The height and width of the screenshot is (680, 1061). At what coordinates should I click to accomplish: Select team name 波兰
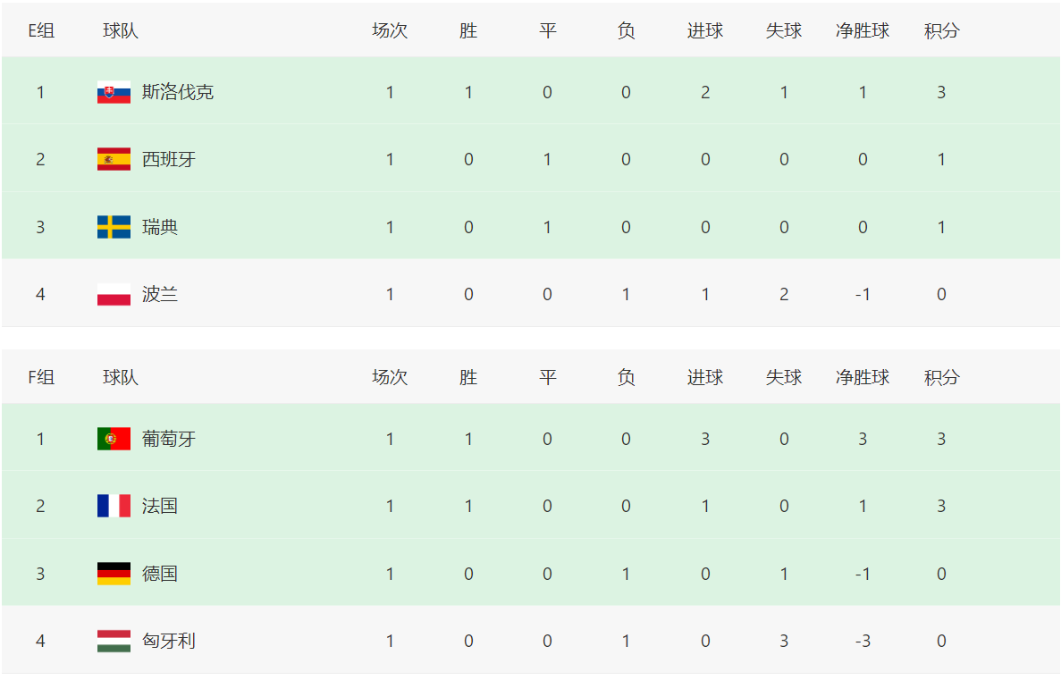pos(160,294)
